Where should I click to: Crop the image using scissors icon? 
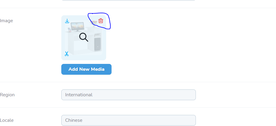[x=67, y=54]
